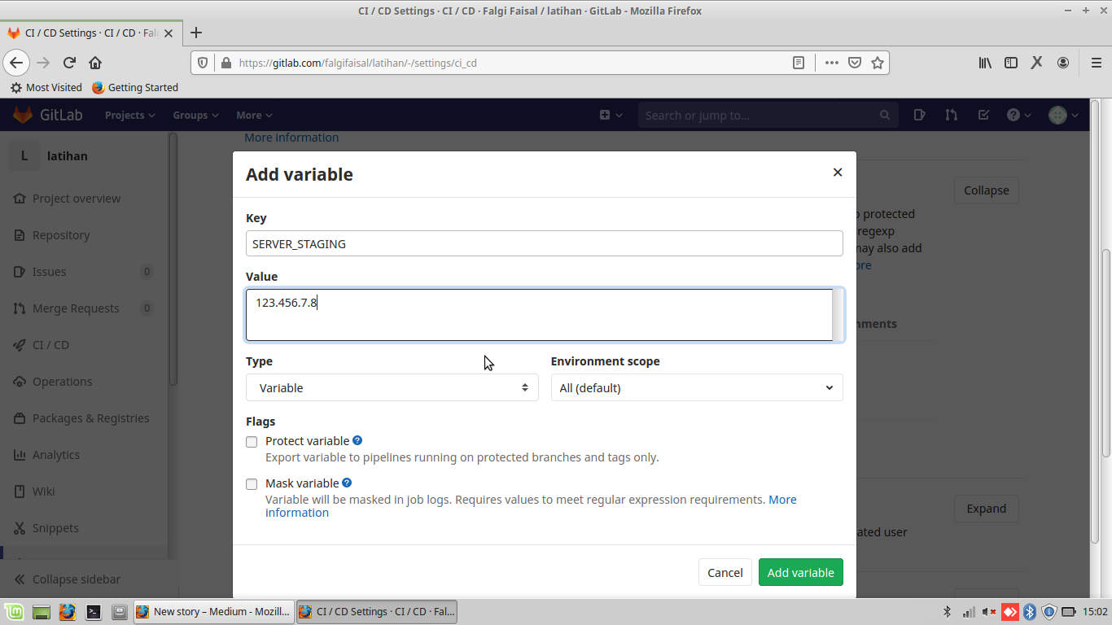Expand the Projects menu in the navbar

tap(129, 115)
